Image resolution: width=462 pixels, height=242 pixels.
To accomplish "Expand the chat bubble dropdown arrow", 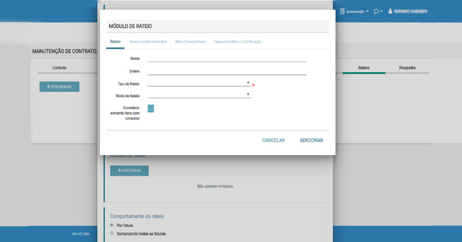I will [x=381, y=12].
